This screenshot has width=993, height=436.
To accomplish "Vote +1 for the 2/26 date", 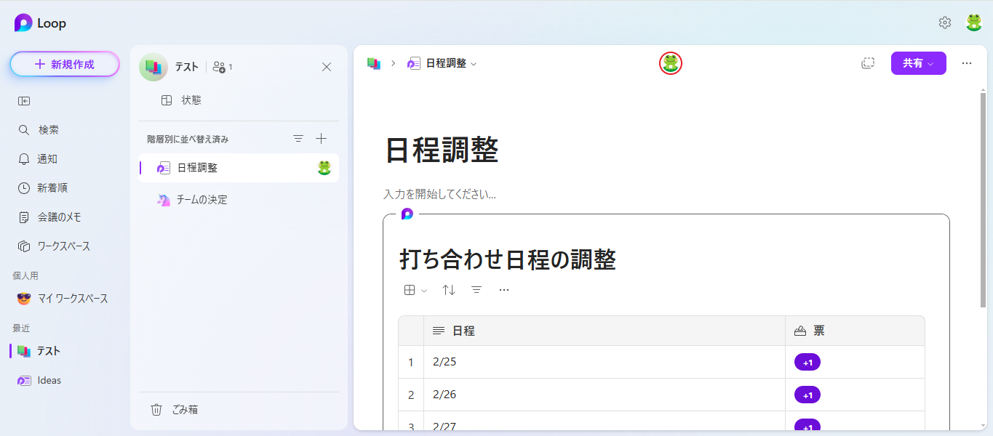I will point(807,394).
